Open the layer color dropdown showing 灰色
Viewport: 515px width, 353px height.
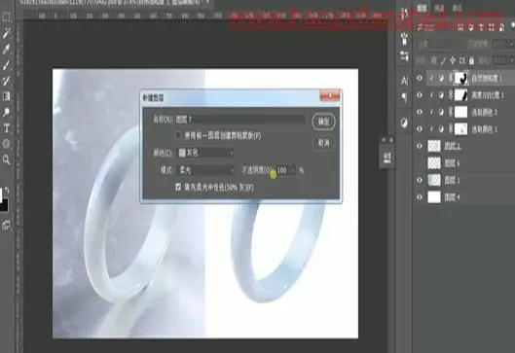[205, 153]
